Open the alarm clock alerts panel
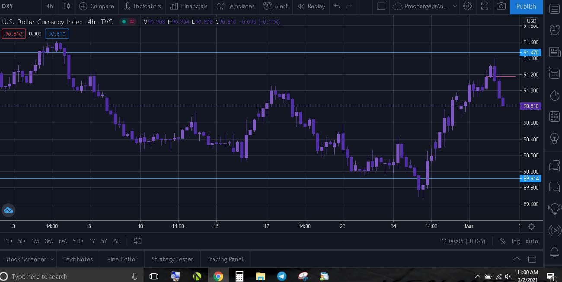Image resolution: width=562 pixels, height=282 pixels. click(x=554, y=29)
